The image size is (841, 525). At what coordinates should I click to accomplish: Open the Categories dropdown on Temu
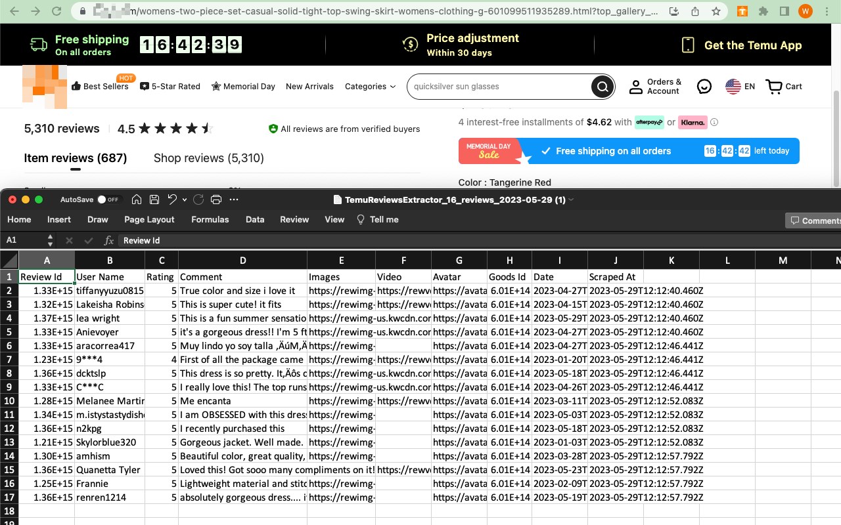pyautogui.click(x=371, y=87)
